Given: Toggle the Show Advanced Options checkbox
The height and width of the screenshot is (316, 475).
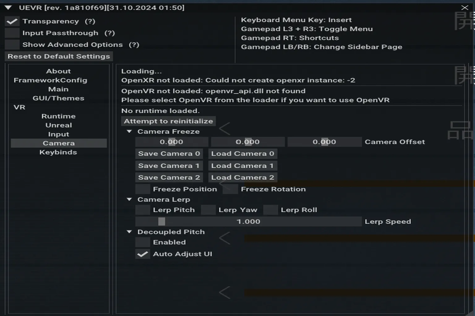Looking at the screenshot, I should 12,45.
